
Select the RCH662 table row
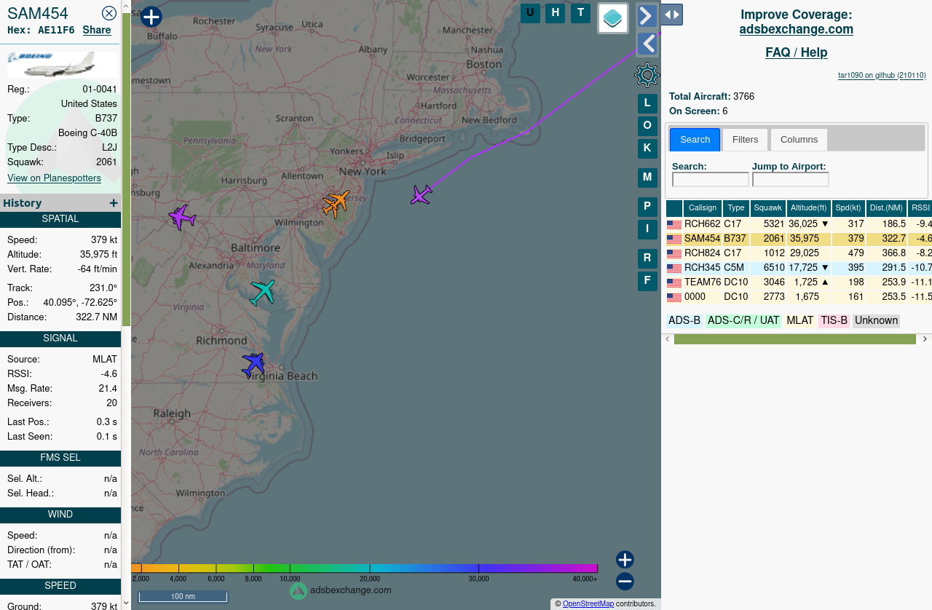799,224
